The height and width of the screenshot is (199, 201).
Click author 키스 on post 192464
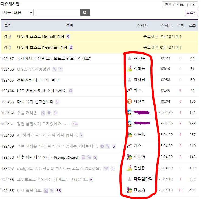[x=138, y=90]
